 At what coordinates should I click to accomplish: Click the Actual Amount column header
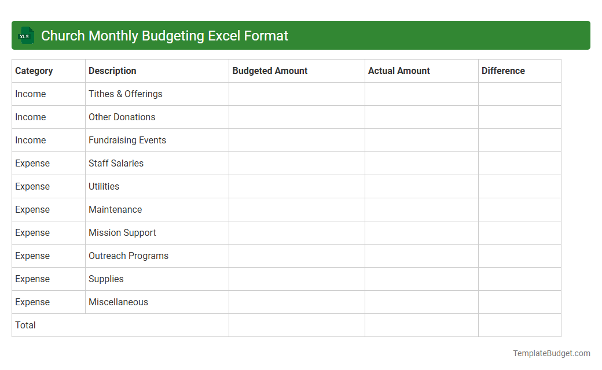(x=399, y=71)
